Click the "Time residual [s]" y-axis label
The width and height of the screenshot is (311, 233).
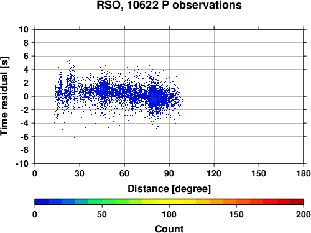(x=4, y=96)
